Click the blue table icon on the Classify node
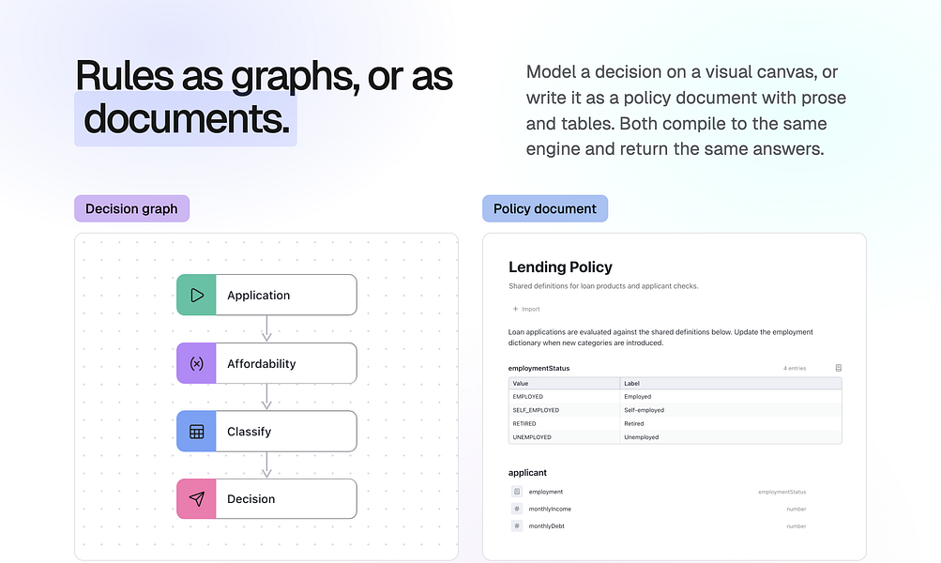This screenshot has width=941, height=563. click(x=197, y=432)
